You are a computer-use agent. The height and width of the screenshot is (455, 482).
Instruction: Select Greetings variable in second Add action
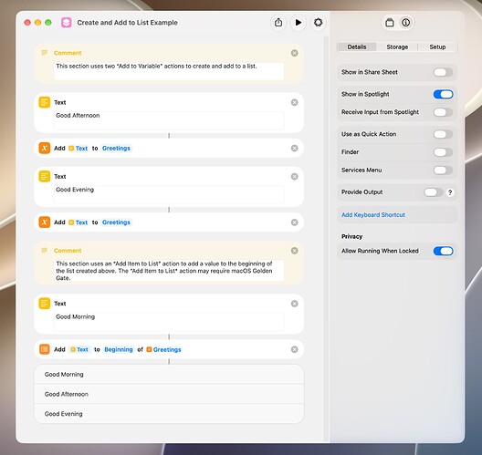click(x=116, y=222)
